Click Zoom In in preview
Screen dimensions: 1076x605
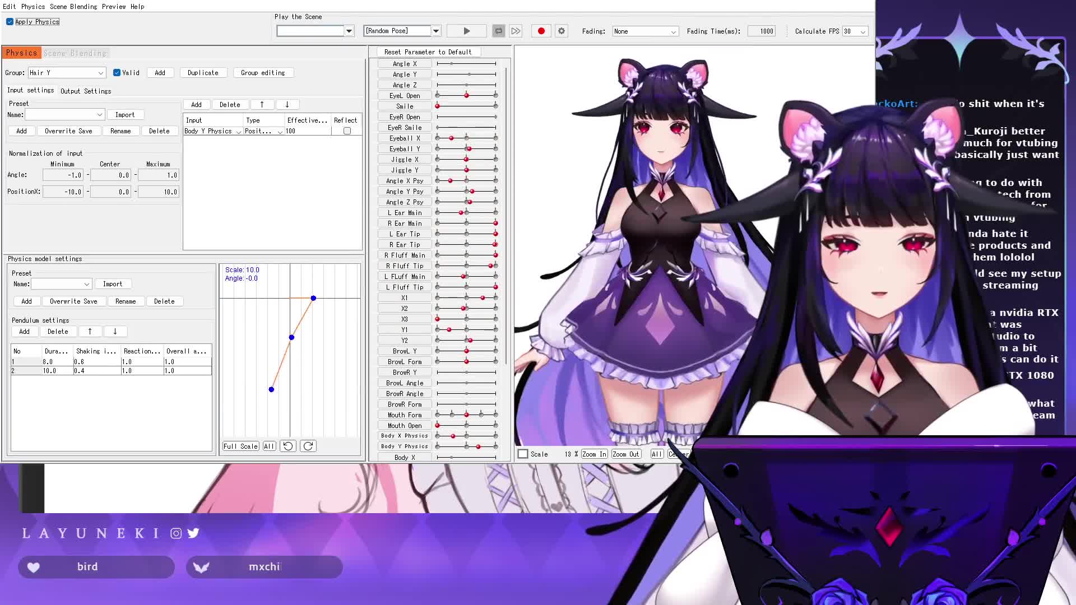594,454
